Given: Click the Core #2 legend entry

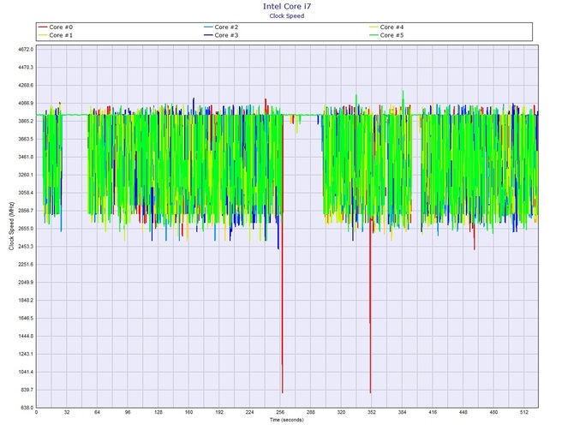Looking at the screenshot, I should [221, 27].
